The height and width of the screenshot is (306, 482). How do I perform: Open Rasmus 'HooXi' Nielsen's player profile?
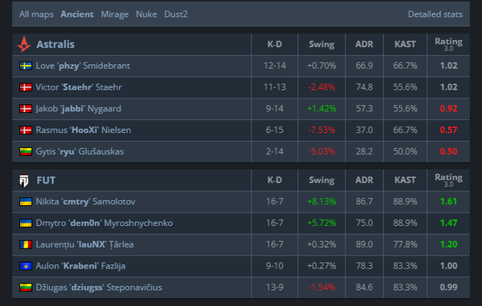84,131
